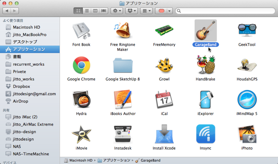Image resolution: width=278 pixels, height=164 pixels.
Task: Select the Google Chrome icon
Action: [81, 65]
